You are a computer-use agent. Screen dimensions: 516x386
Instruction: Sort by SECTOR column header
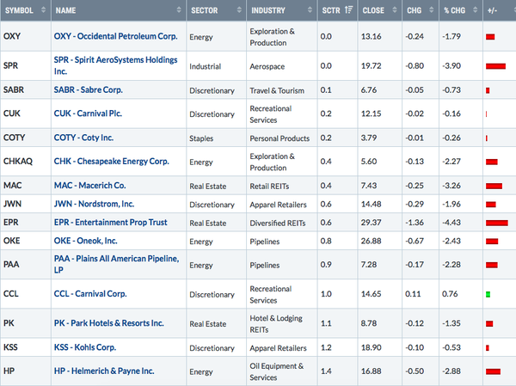pos(208,11)
